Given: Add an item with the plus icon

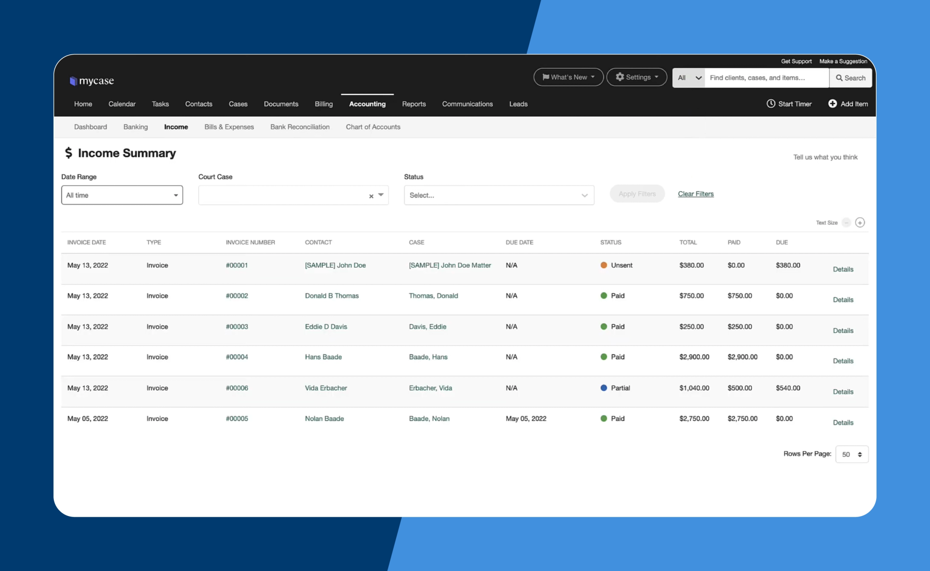Looking at the screenshot, I should tap(833, 104).
